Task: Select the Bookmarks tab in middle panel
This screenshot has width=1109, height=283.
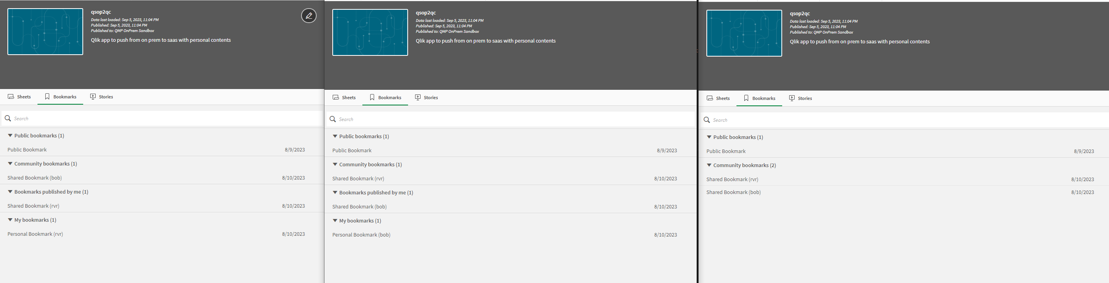Action: (x=385, y=98)
